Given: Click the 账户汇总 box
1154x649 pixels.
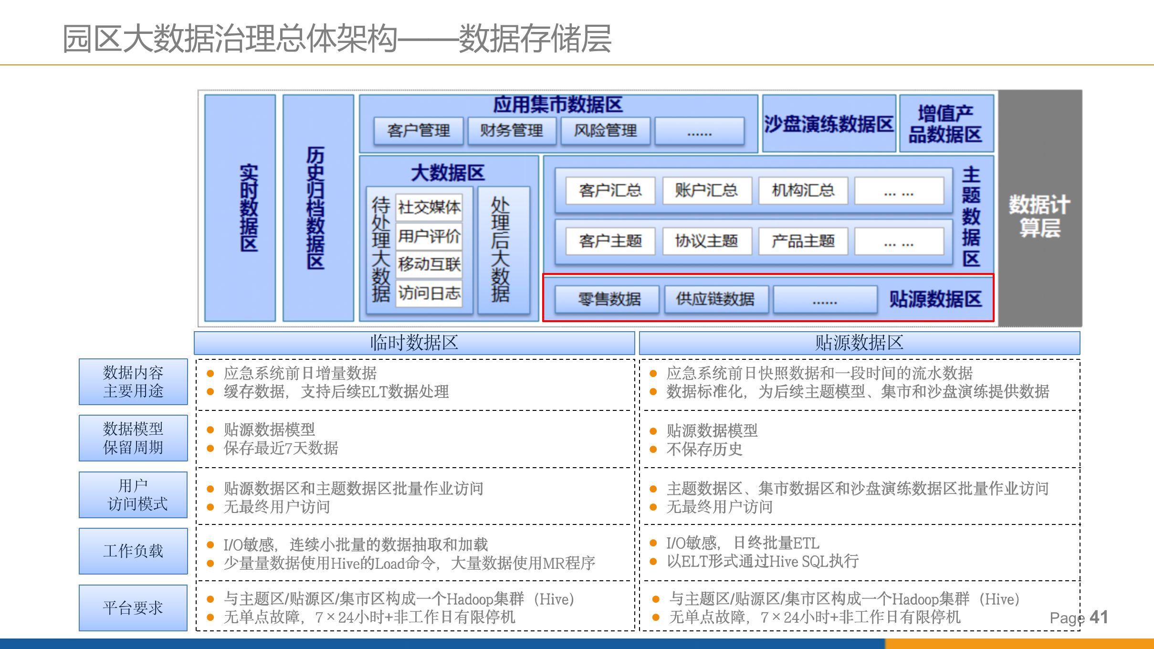Looking at the screenshot, I should 707,191.
